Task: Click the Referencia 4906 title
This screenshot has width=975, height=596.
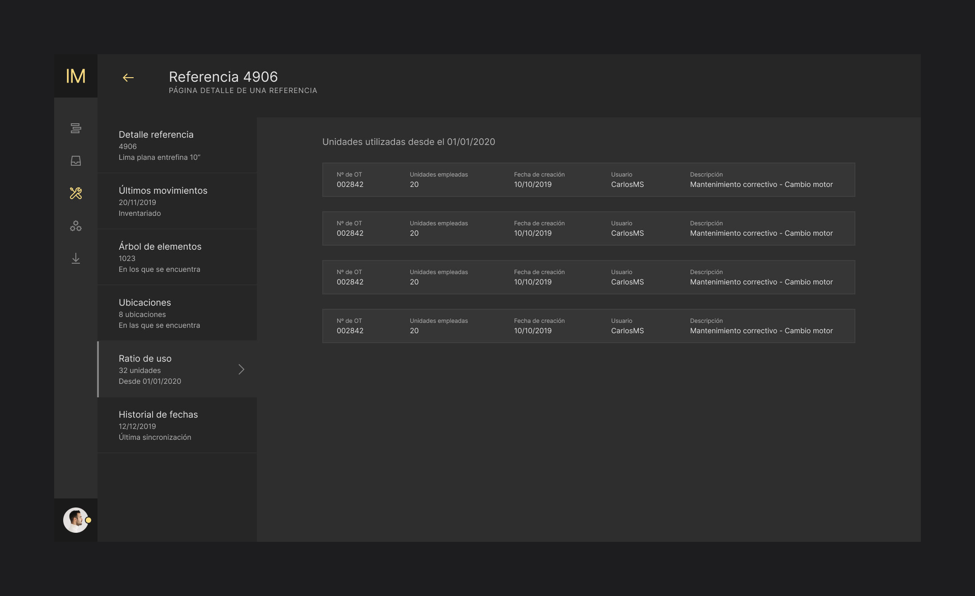Action: click(223, 77)
